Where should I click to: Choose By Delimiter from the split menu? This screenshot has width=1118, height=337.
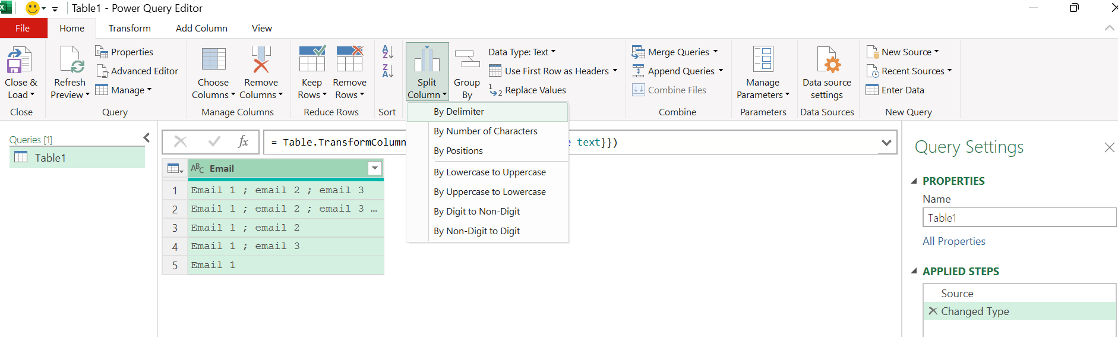tap(487, 111)
